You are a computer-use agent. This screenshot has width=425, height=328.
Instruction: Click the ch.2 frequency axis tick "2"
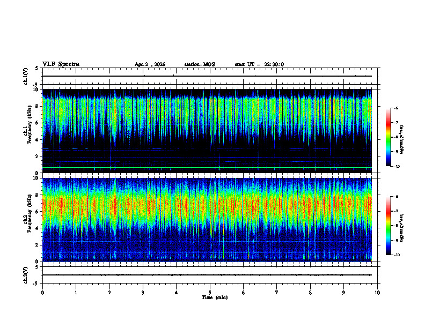(37, 245)
